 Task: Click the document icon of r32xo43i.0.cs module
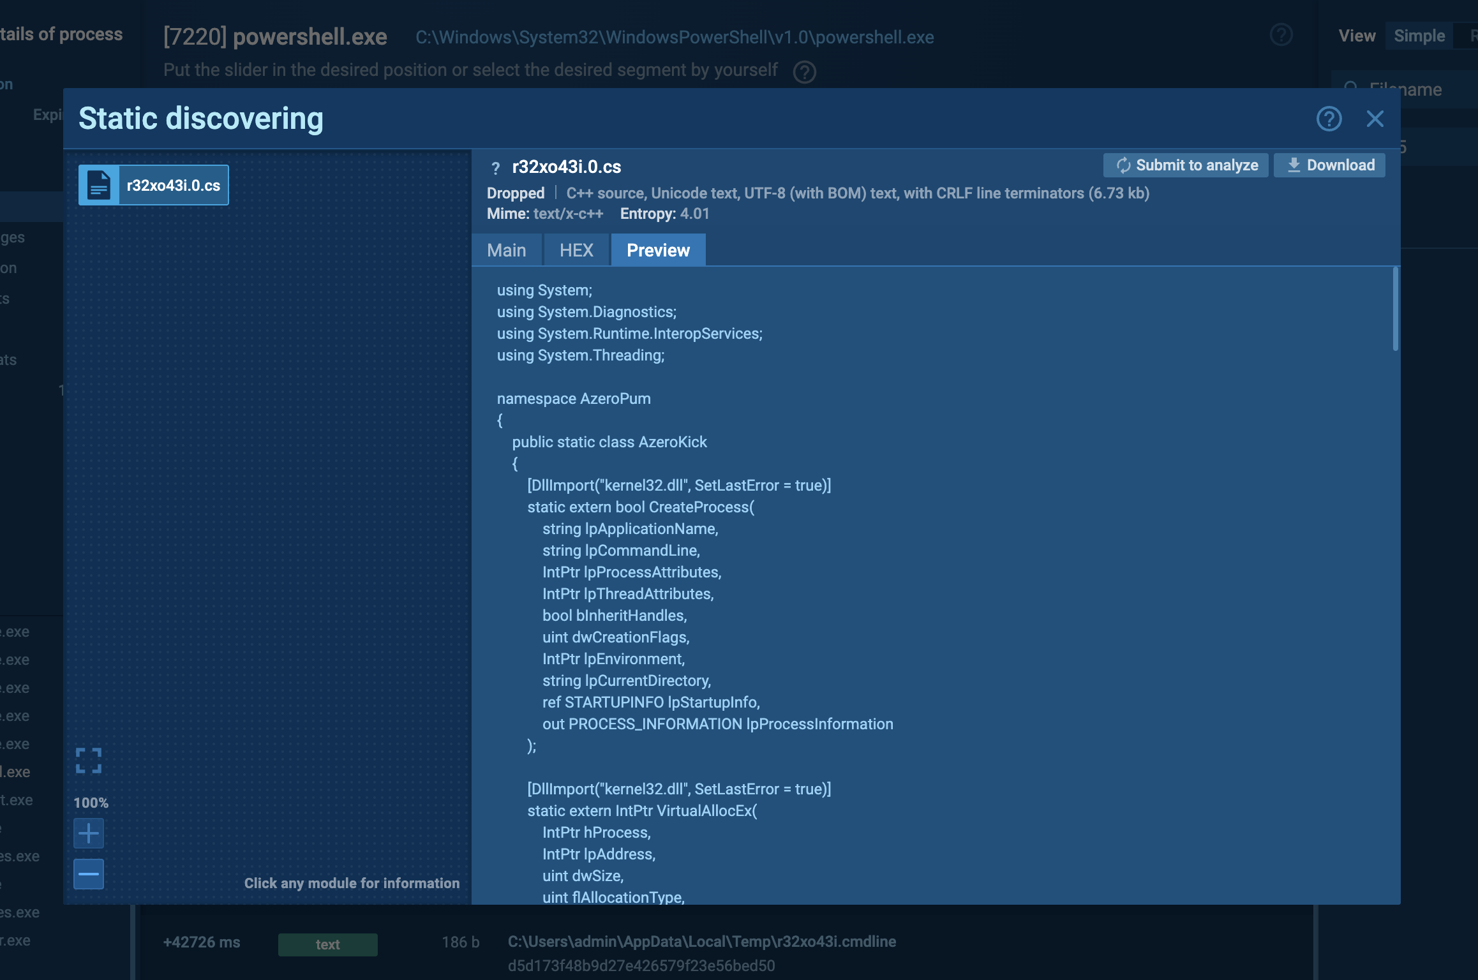pyautogui.click(x=99, y=185)
